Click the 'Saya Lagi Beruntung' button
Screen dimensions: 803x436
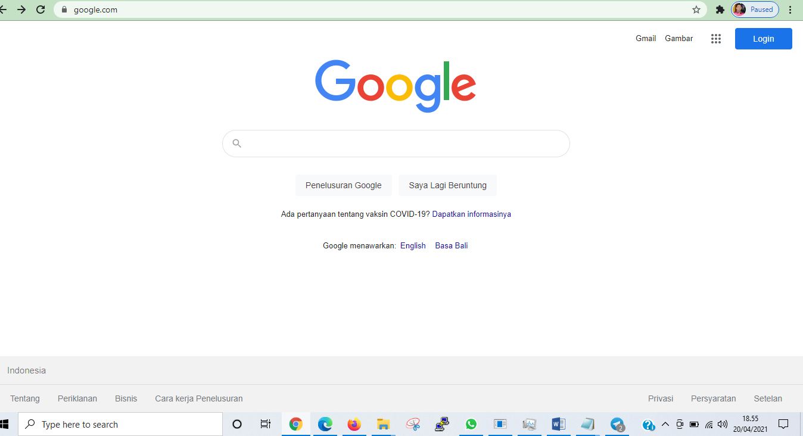(447, 185)
